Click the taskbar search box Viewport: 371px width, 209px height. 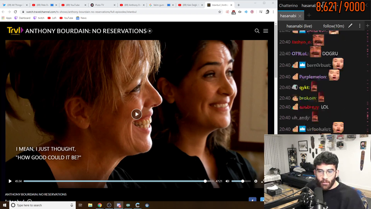[42, 205]
